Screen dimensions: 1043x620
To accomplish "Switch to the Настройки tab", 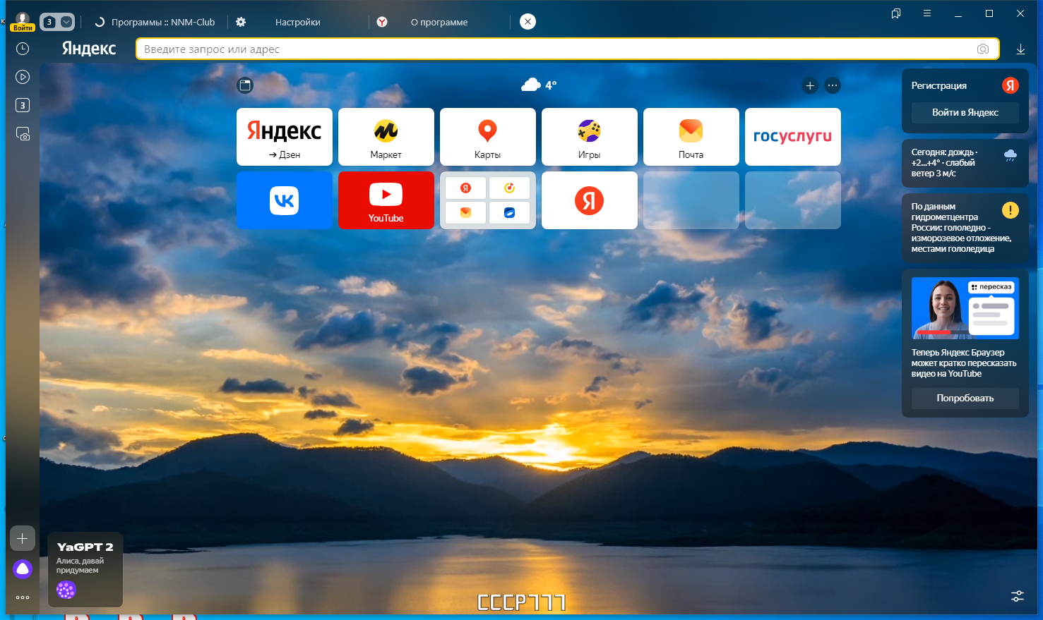I will click(x=297, y=23).
